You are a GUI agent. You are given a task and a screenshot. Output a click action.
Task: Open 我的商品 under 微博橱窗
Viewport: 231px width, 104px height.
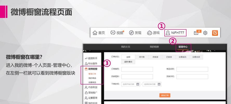92,78
